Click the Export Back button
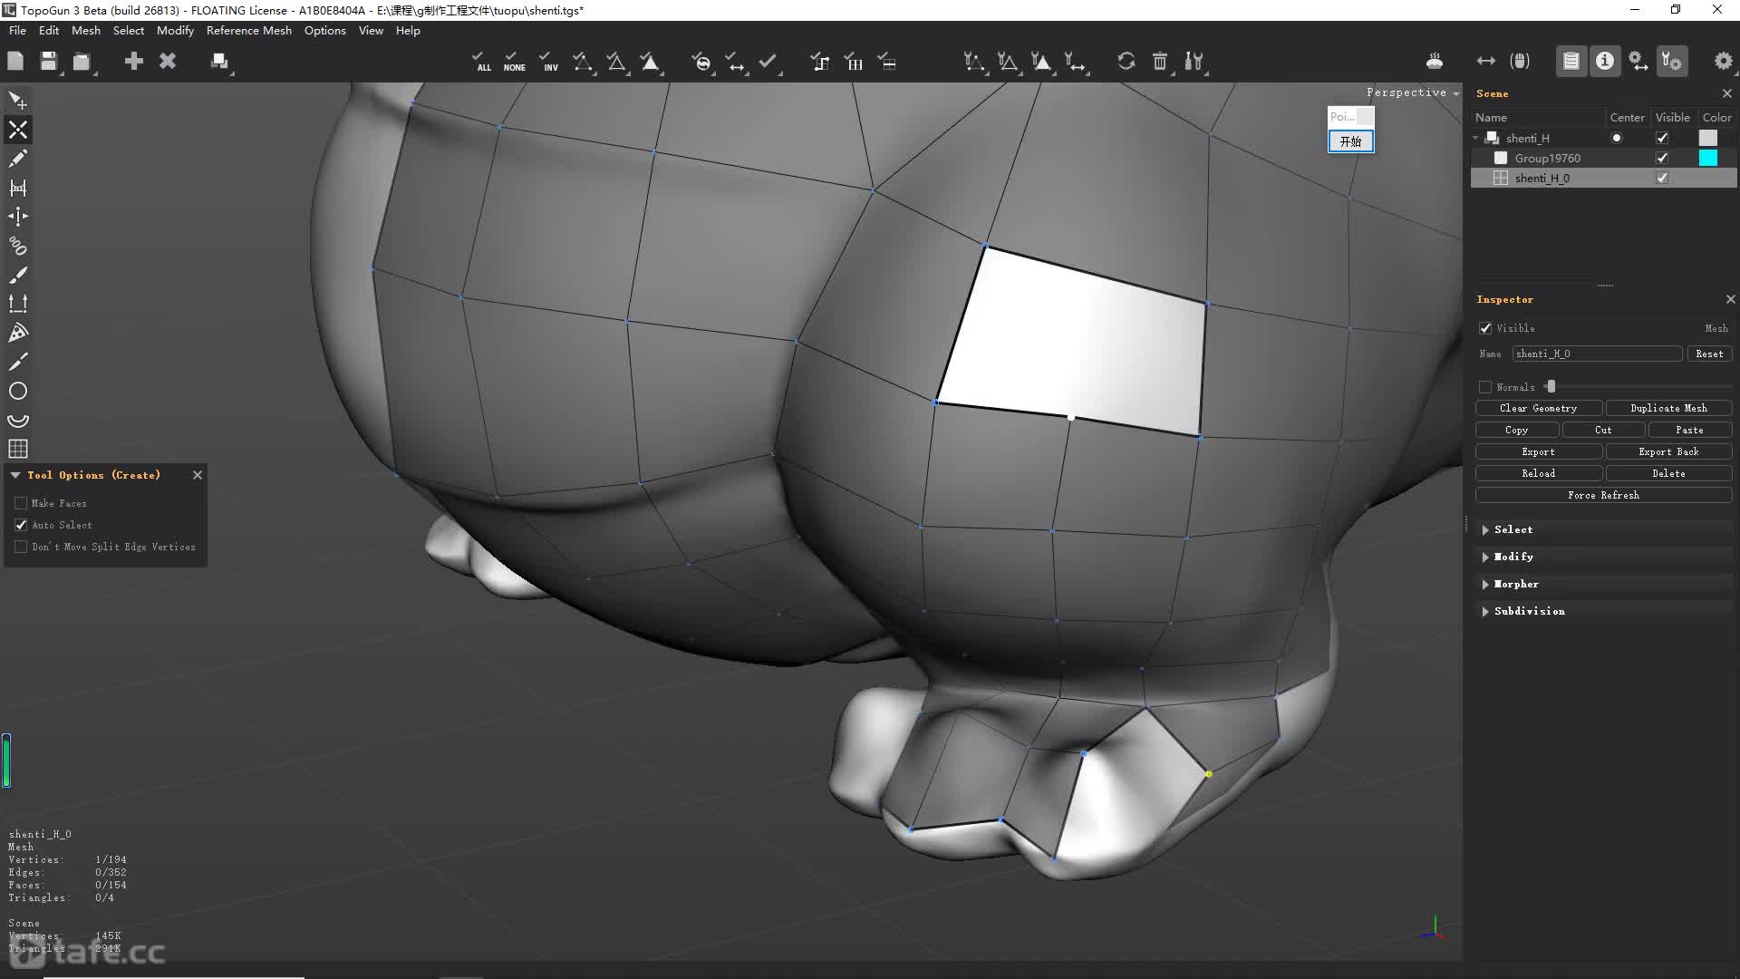1740x979 pixels. point(1668,451)
